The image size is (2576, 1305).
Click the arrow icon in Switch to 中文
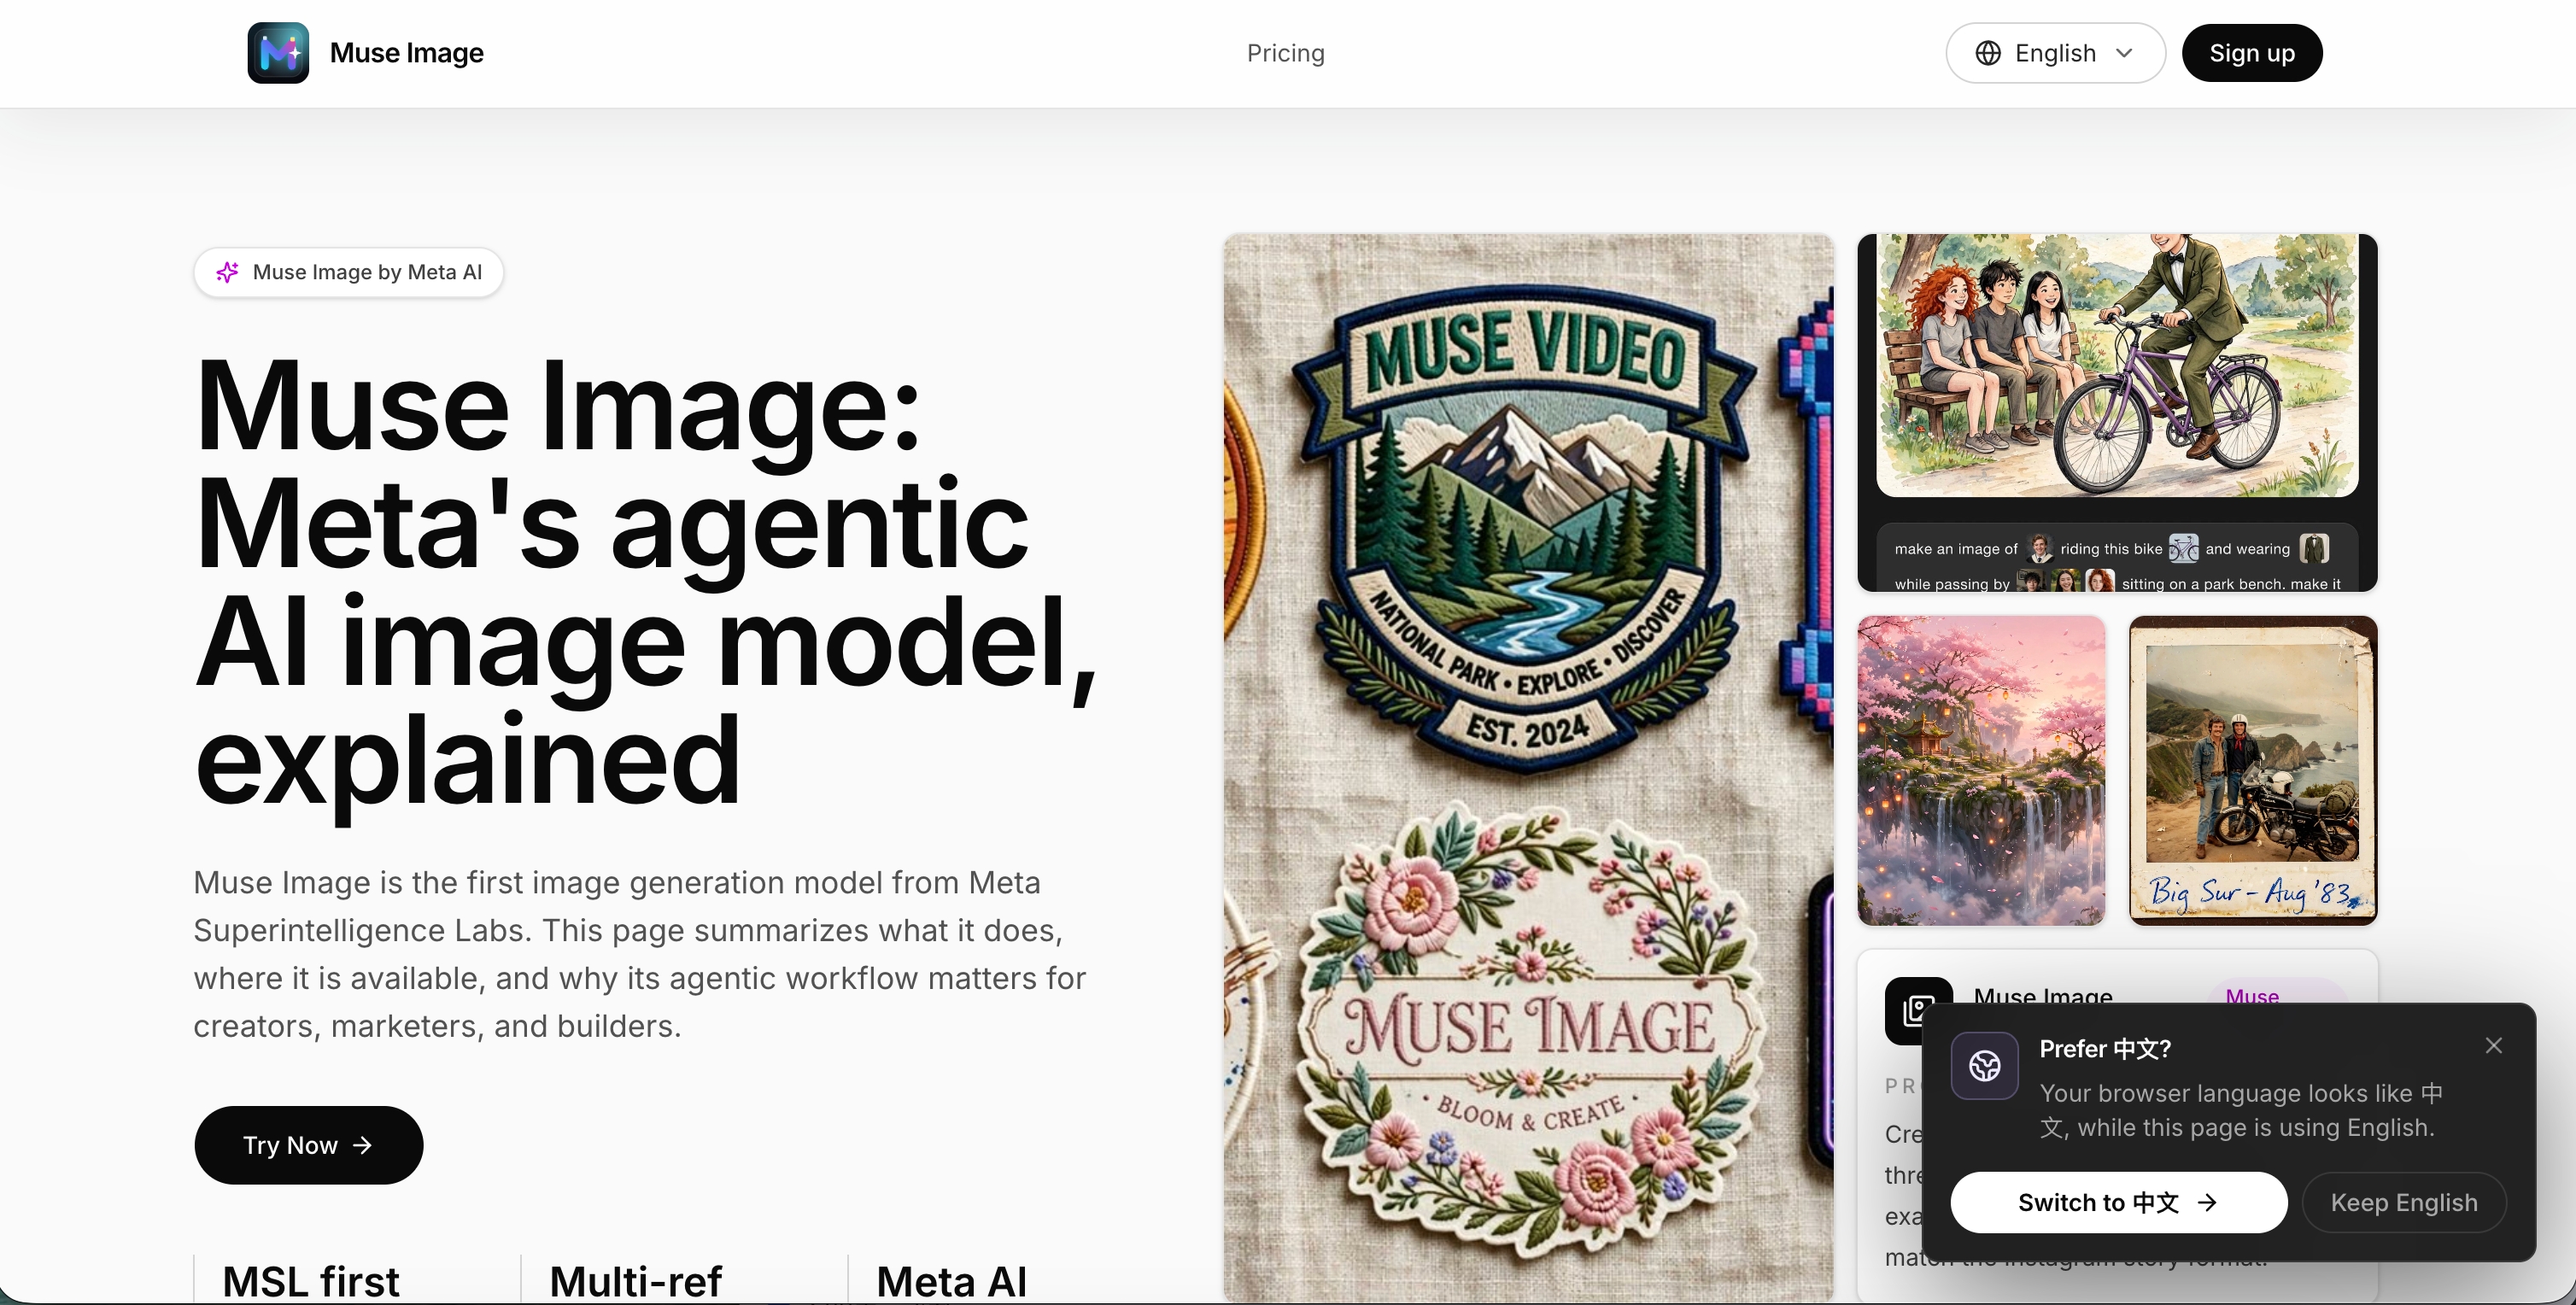click(2207, 1202)
